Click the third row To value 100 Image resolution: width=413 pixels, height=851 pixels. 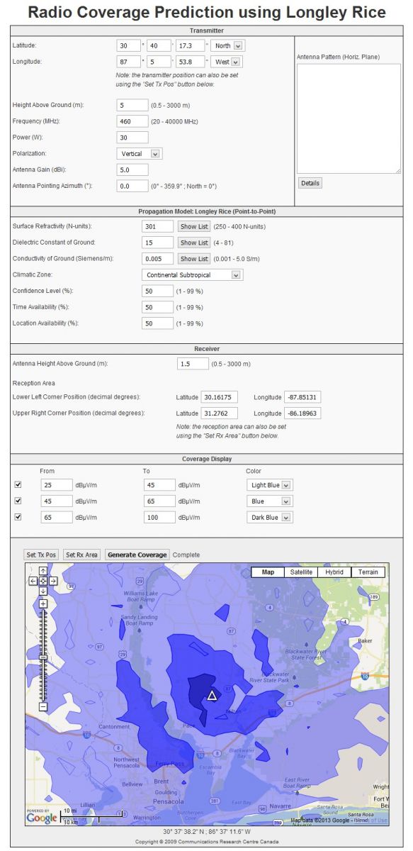pos(159,517)
